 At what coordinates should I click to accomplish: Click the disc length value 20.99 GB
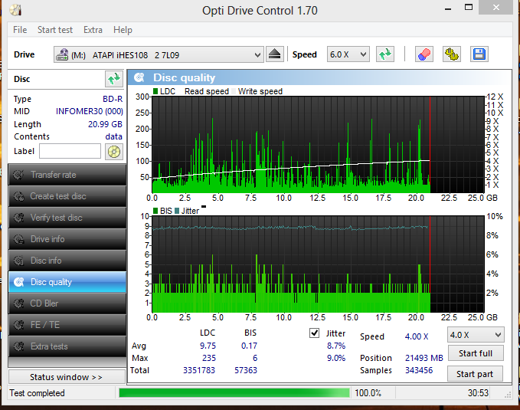[x=105, y=124]
